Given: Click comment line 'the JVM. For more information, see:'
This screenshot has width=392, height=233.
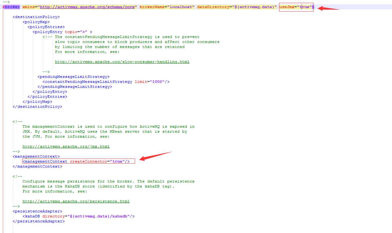Looking at the screenshot, I should click(66, 136).
